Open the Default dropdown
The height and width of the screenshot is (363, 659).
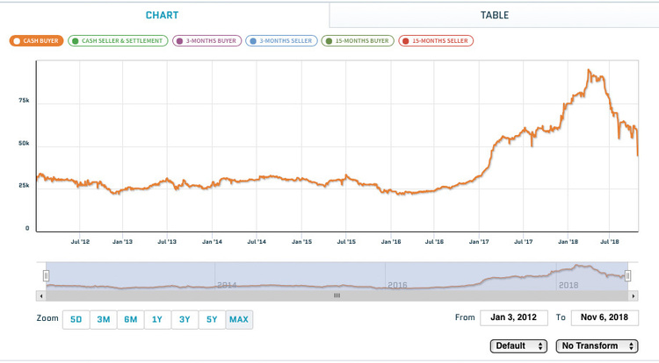(x=518, y=345)
